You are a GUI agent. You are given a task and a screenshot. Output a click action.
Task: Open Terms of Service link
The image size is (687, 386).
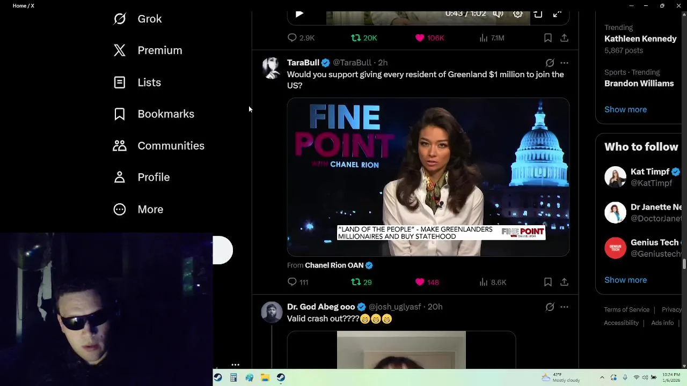(x=626, y=310)
